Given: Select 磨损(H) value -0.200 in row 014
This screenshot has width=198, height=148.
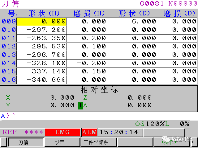Looking at the screenshot, I should pyautogui.click(x=87, y=63).
